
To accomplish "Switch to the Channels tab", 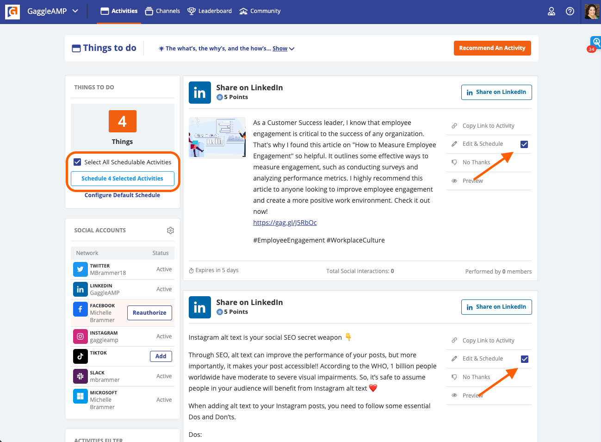I will (162, 11).
